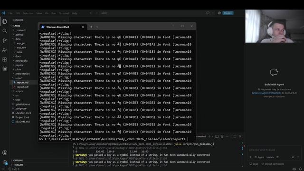The height and width of the screenshot is (171, 304).
Task: Open the Manage gear icon at the bottom left
Action: [5, 162]
